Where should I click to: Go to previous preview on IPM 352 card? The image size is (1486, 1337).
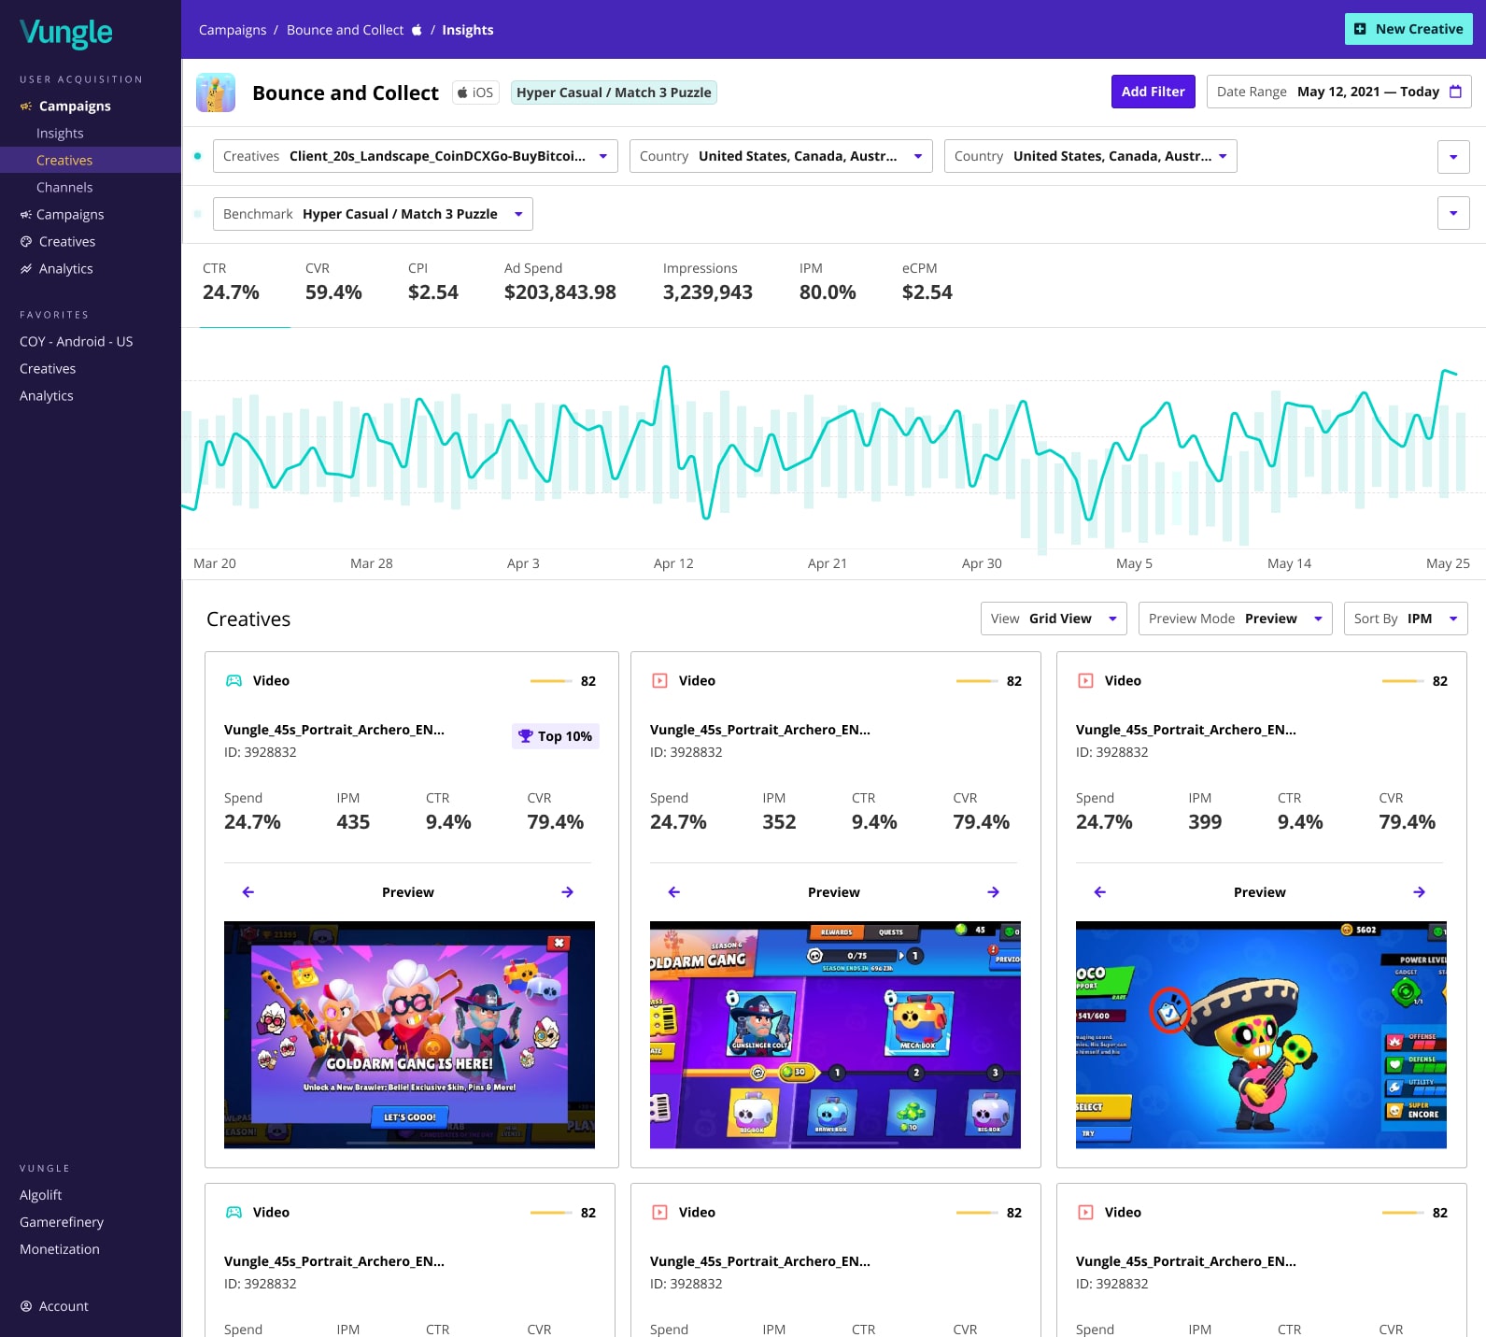pyautogui.click(x=674, y=892)
